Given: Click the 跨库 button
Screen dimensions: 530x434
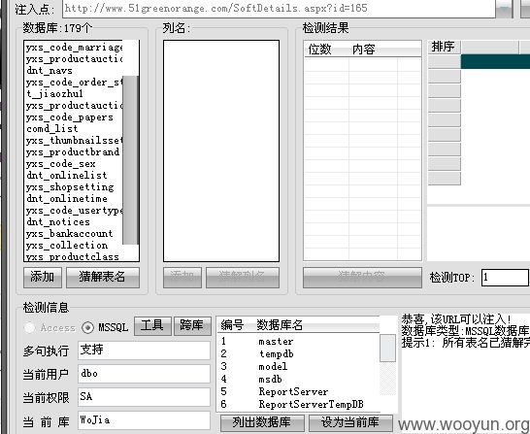Looking at the screenshot, I should pyautogui.click(x=192, y=326).
